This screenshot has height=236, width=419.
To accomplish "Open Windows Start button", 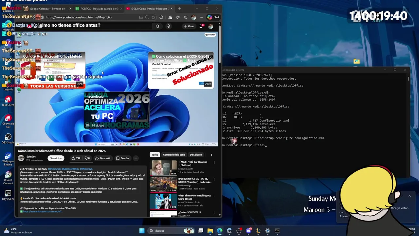I will 142,231.
